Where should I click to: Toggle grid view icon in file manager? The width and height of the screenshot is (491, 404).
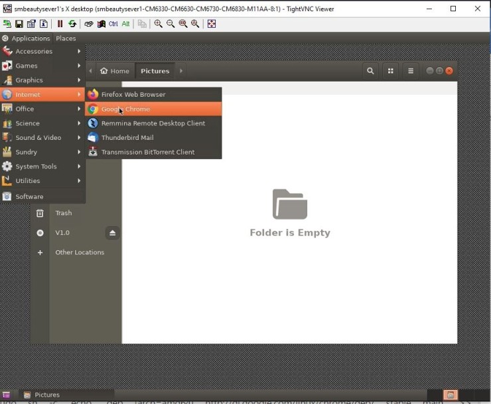(x=390, y=71)
